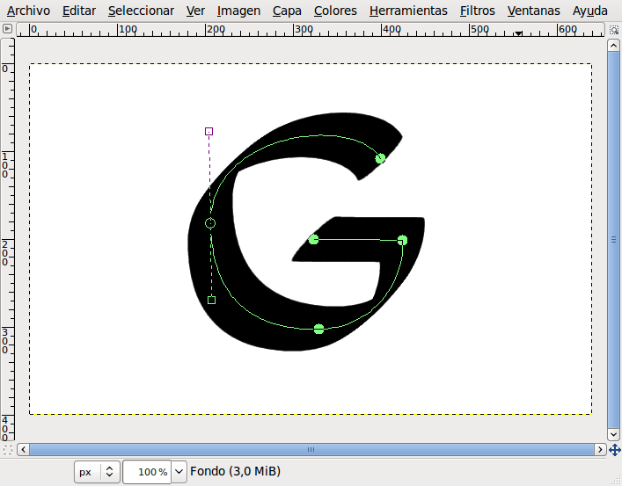Screen dimensions: 622x486
Task: Select the purple square handle above the path
Action: click(x=209, y=131)
